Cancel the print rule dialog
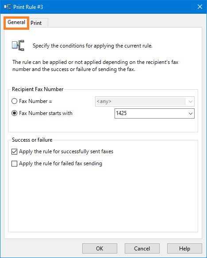 [x=142, y=249]
